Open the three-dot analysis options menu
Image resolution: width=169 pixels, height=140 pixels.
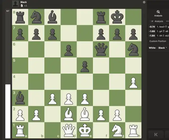tap(167, 21)
